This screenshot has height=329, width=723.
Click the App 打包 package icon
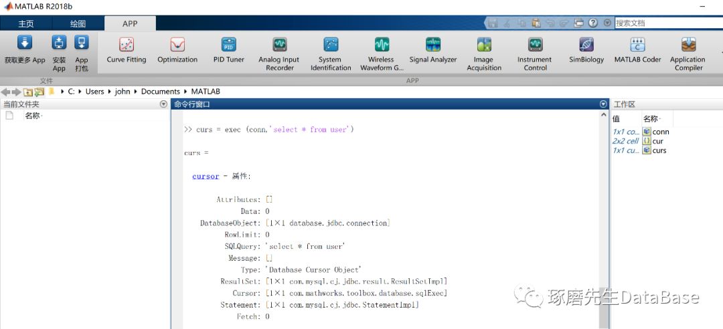(x=82, y=43)
